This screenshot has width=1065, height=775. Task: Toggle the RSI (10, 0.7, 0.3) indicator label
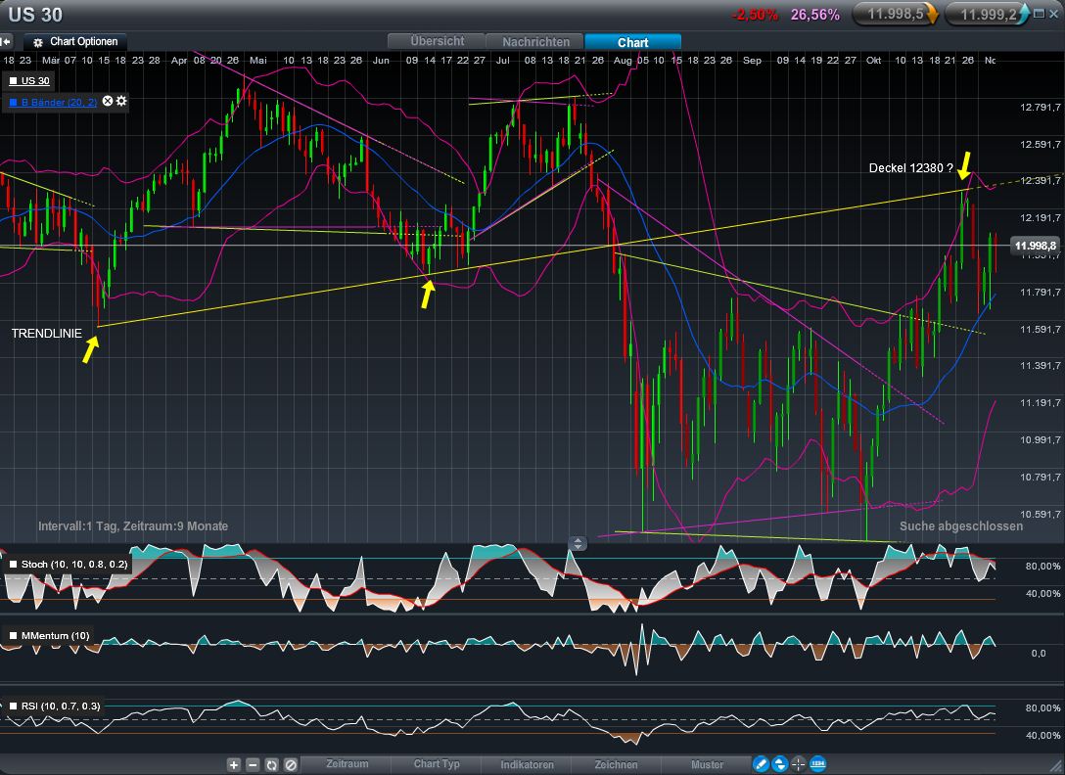tap(61, 707)
